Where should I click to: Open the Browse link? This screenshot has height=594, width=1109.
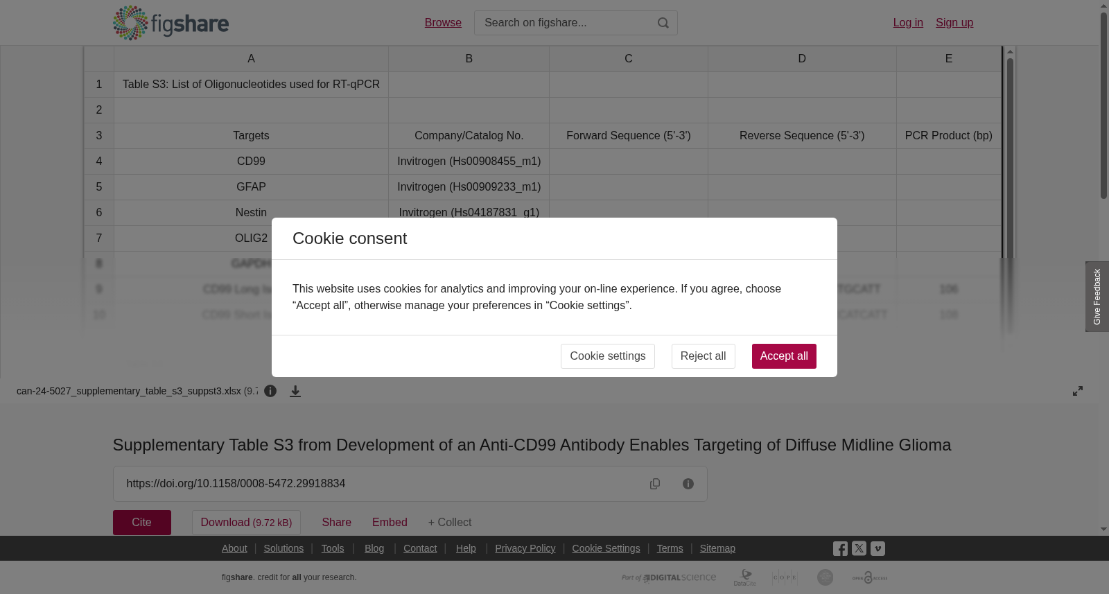pyautogui.click(x=443, y=23)
